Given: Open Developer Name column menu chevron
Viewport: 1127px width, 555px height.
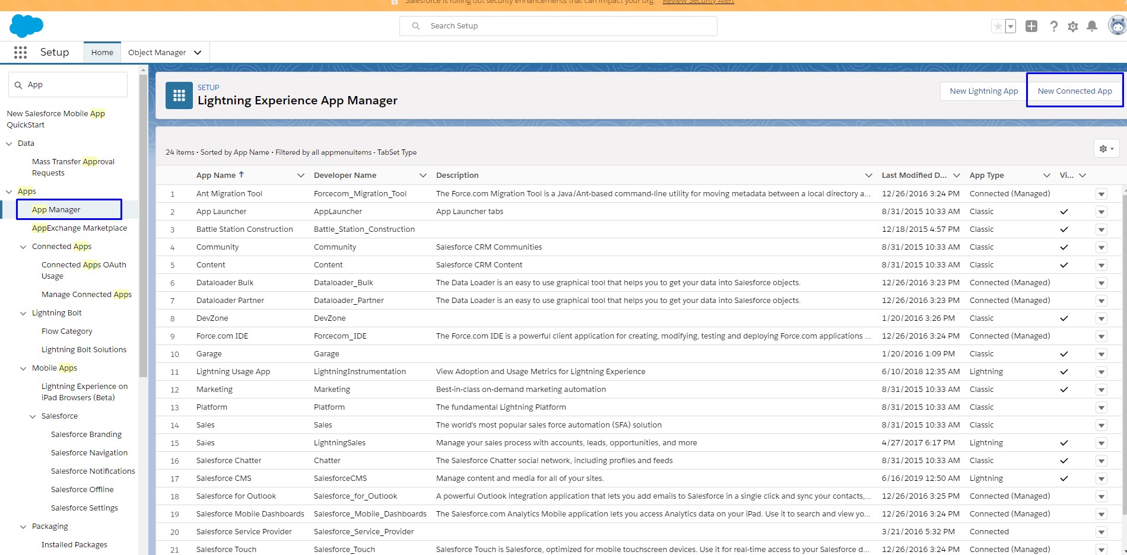Looking at the screenshot, I should 423,176.
